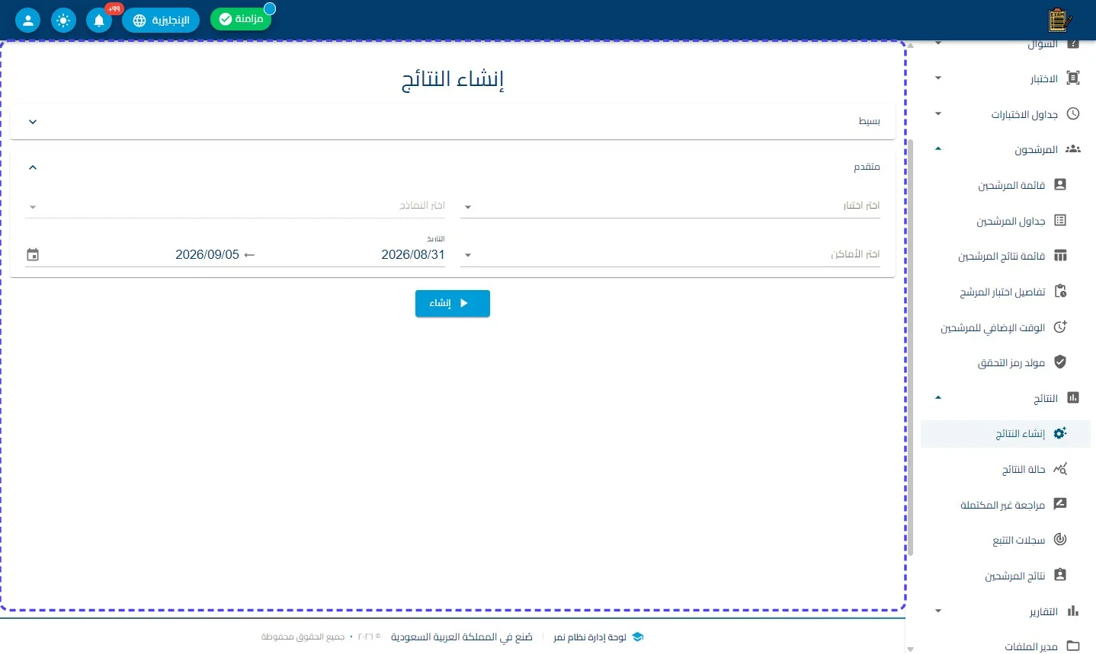Click the نتائج المرشحين badge icon
Screen dimensions: 1096x654
(x=1060, y=575)
